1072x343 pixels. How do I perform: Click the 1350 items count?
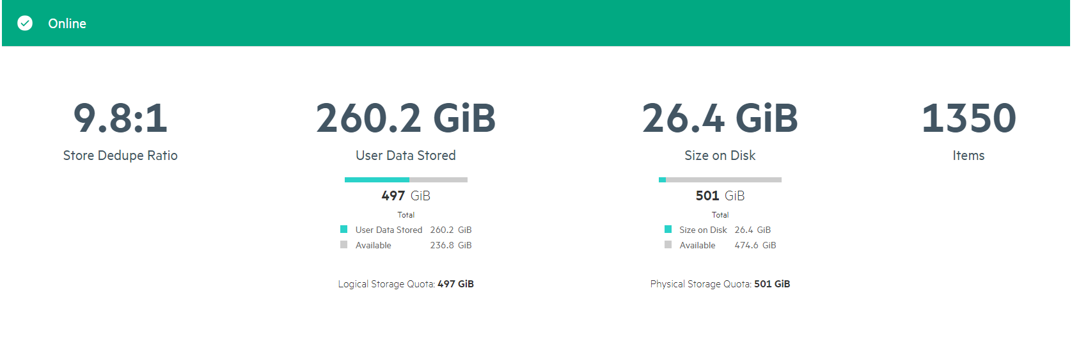[968, 118]
